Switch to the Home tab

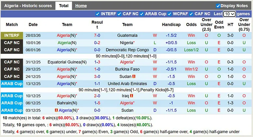click(x=81, y=6)
